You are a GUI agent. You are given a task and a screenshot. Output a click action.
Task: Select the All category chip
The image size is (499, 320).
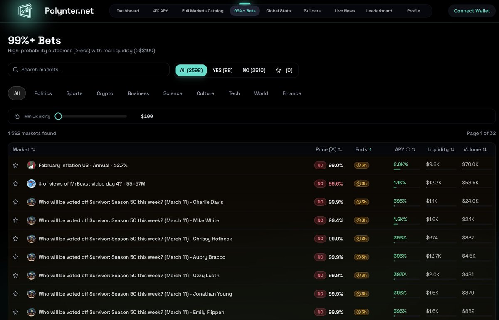tap(17, 93)
